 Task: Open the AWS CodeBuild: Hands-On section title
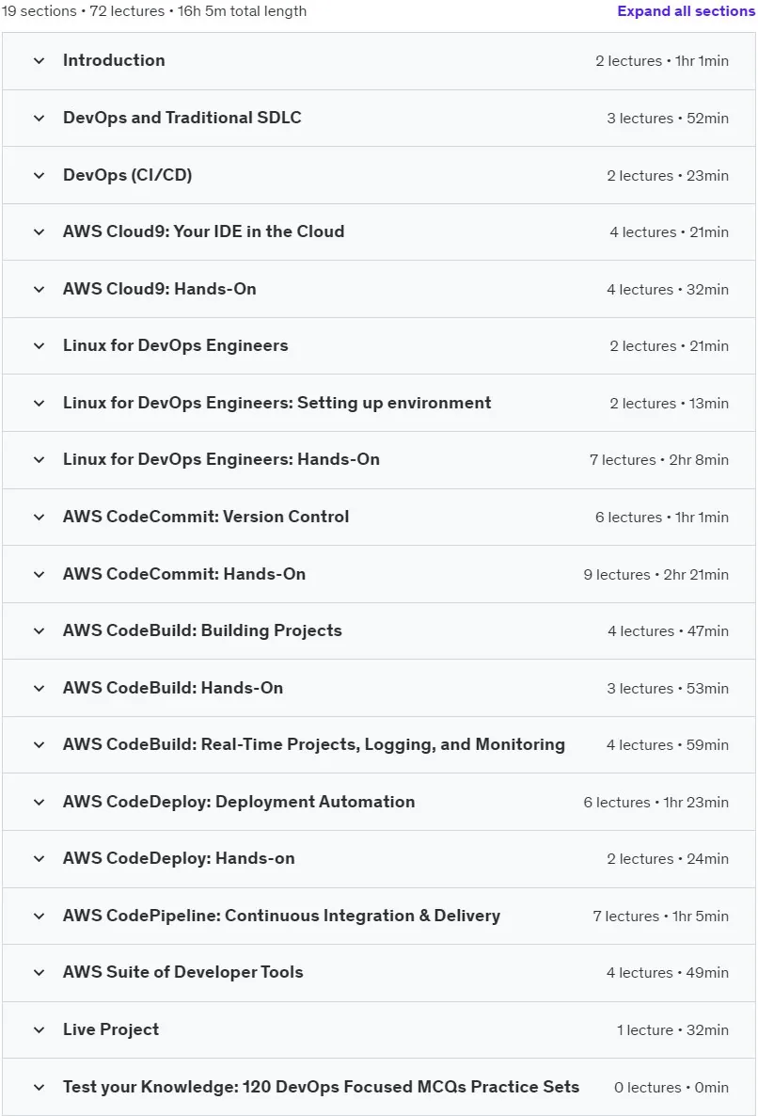[173, 688]
